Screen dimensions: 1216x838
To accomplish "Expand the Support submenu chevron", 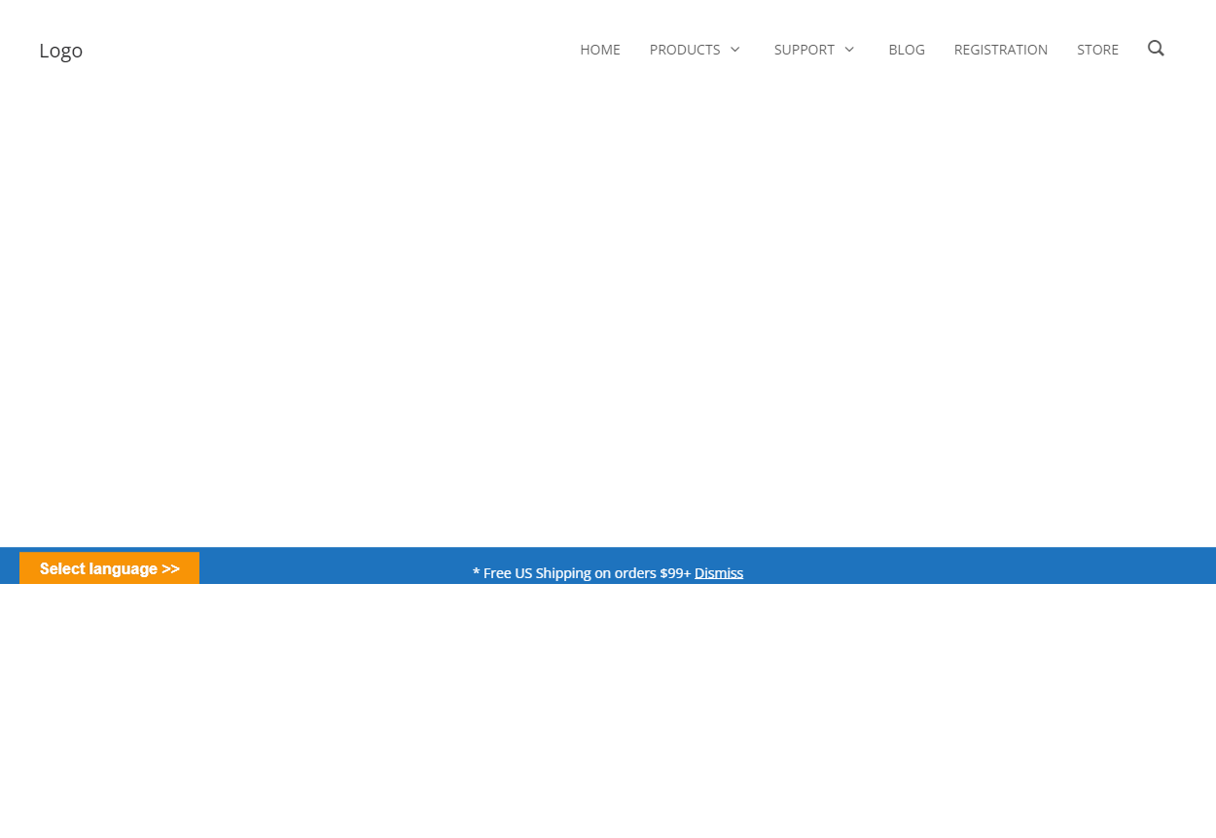I will click(x=849, y=50).
